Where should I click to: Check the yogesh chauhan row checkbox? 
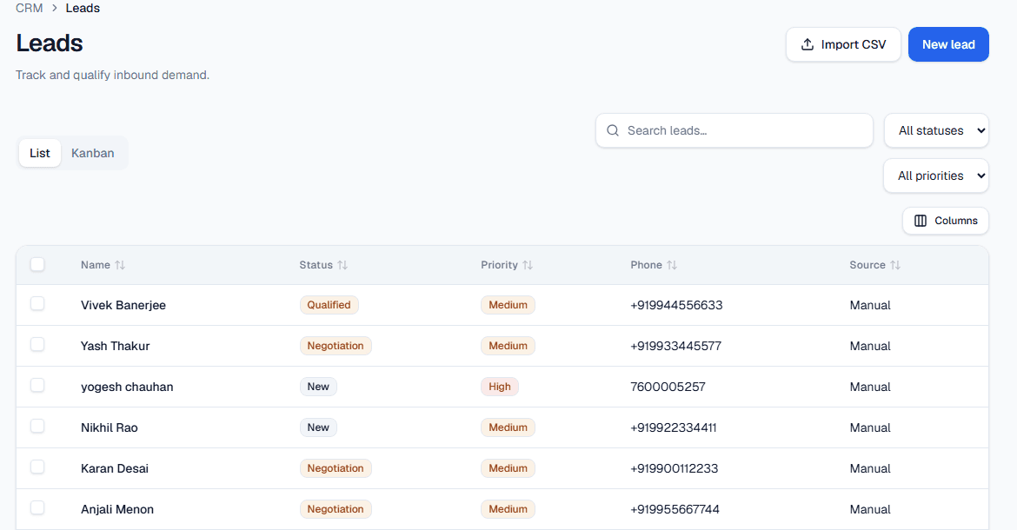pyautogui.click(x=37, y=385)
